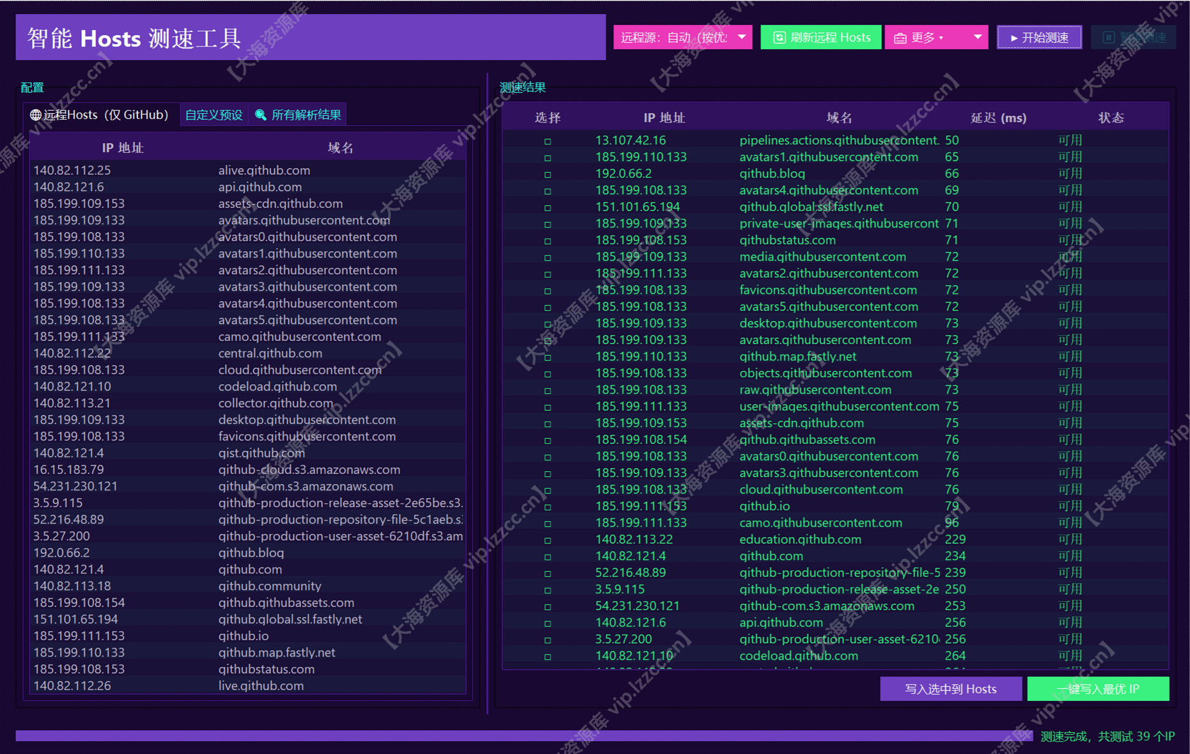Open the 所有解析结果 magnifier tab
The width and height of the screenshot is (1190, 754).
pos(298,115)
